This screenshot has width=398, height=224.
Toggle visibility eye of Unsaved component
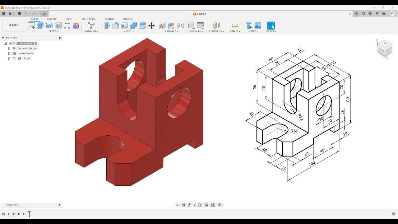click(x=11, y=44)
